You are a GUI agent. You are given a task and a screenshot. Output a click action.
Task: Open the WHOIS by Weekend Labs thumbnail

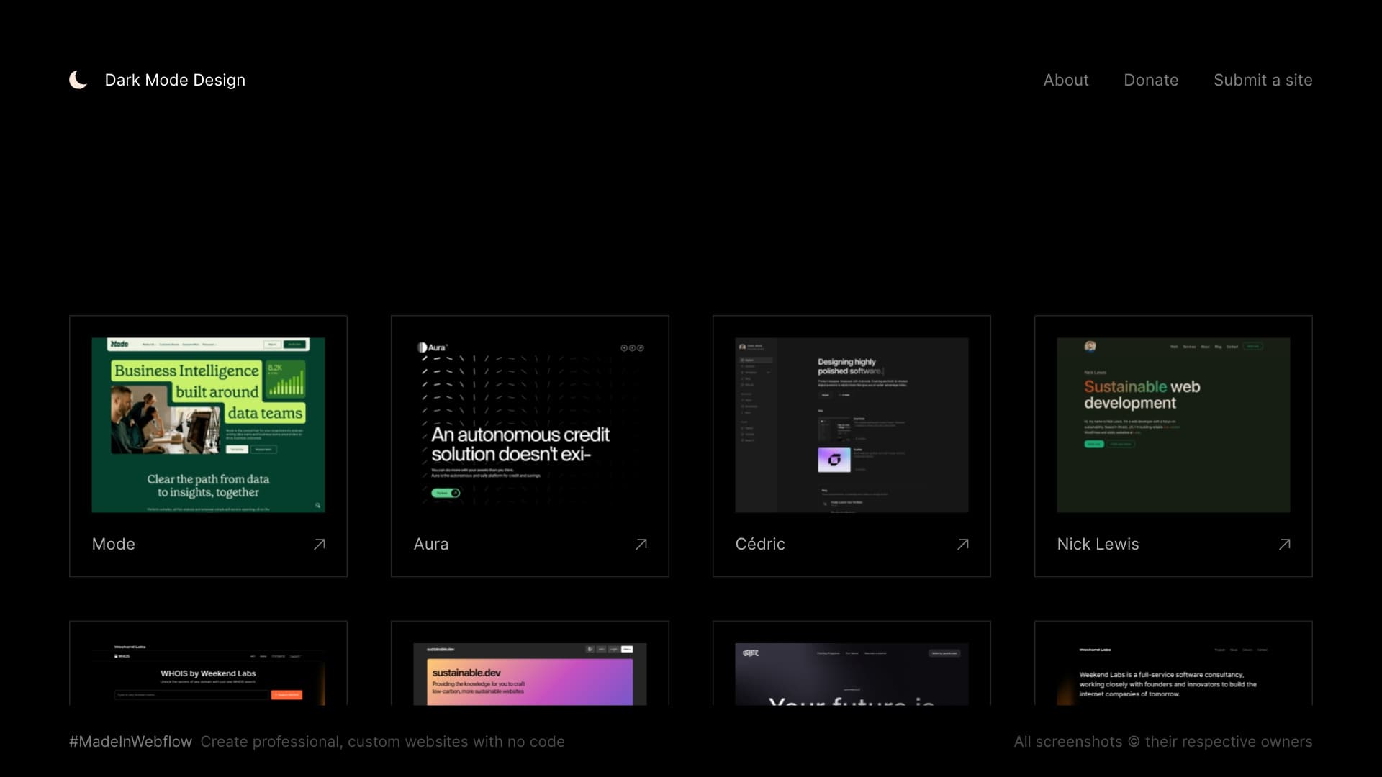click(208, 674)
